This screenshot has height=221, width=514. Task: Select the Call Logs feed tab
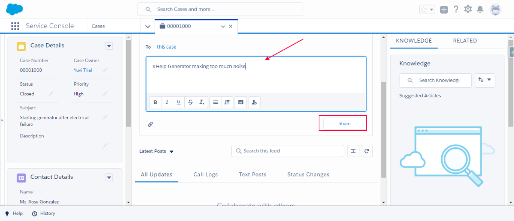pos(205,174)
